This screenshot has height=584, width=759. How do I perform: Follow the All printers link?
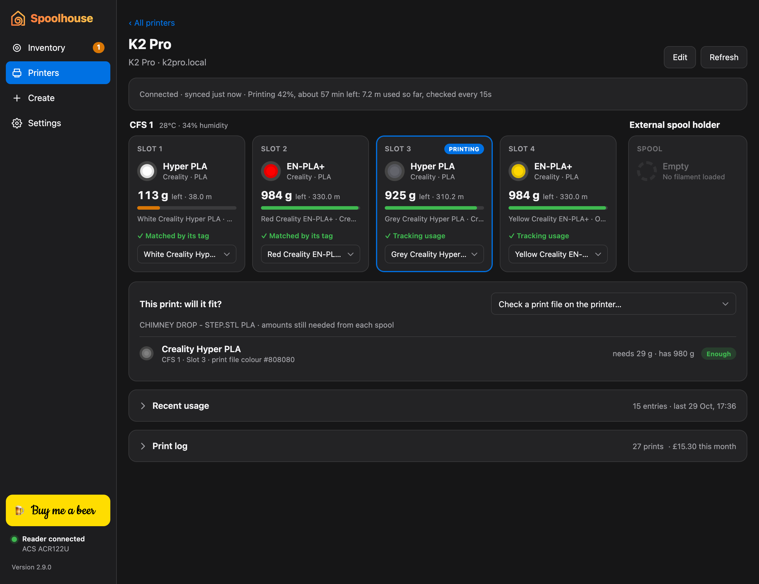(x=152, y=23)
